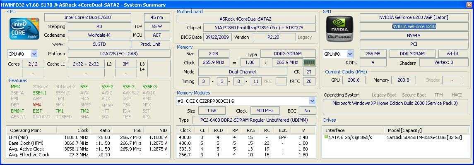
Task: Click the Legacy BIOS label
Action: 305,38
